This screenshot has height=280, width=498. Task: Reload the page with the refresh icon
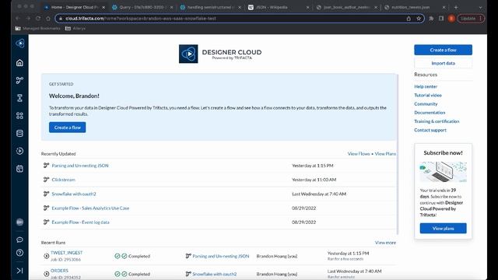point(38,19)
